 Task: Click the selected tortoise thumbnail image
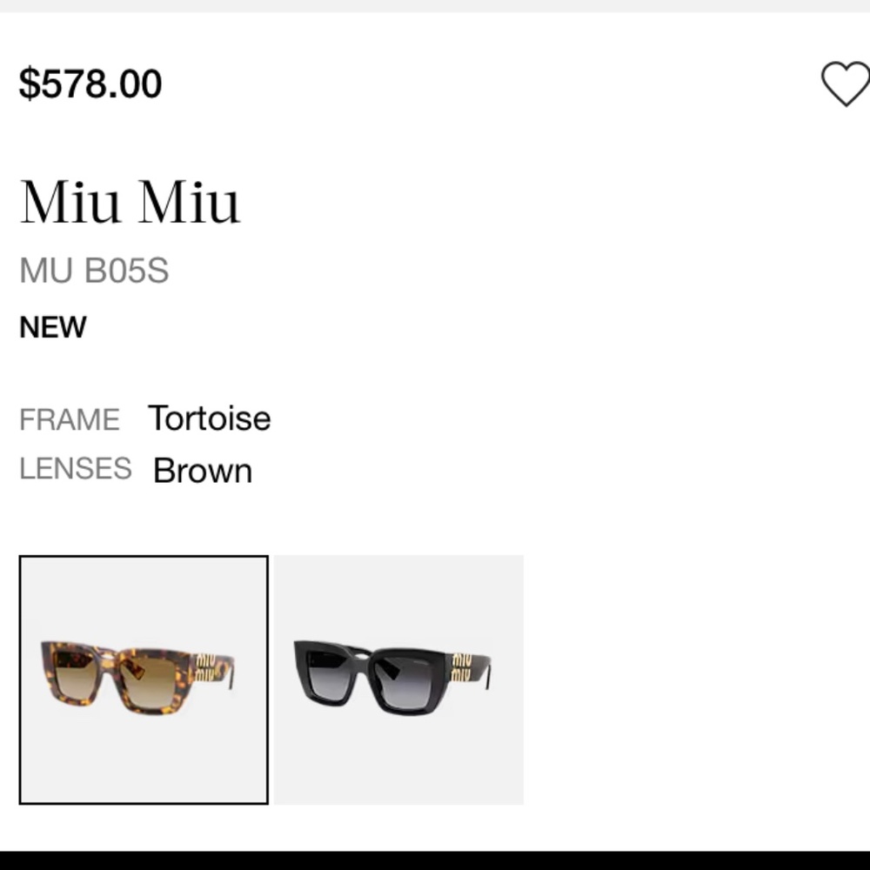pos(144,679)
